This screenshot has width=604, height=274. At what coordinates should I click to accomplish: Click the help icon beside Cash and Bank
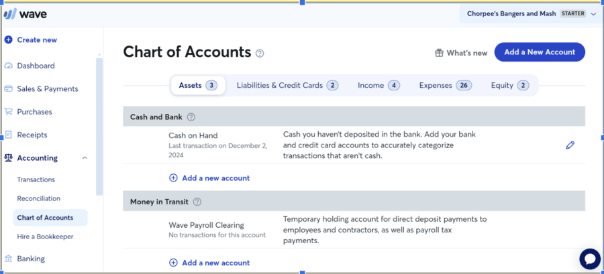point(191,117)
